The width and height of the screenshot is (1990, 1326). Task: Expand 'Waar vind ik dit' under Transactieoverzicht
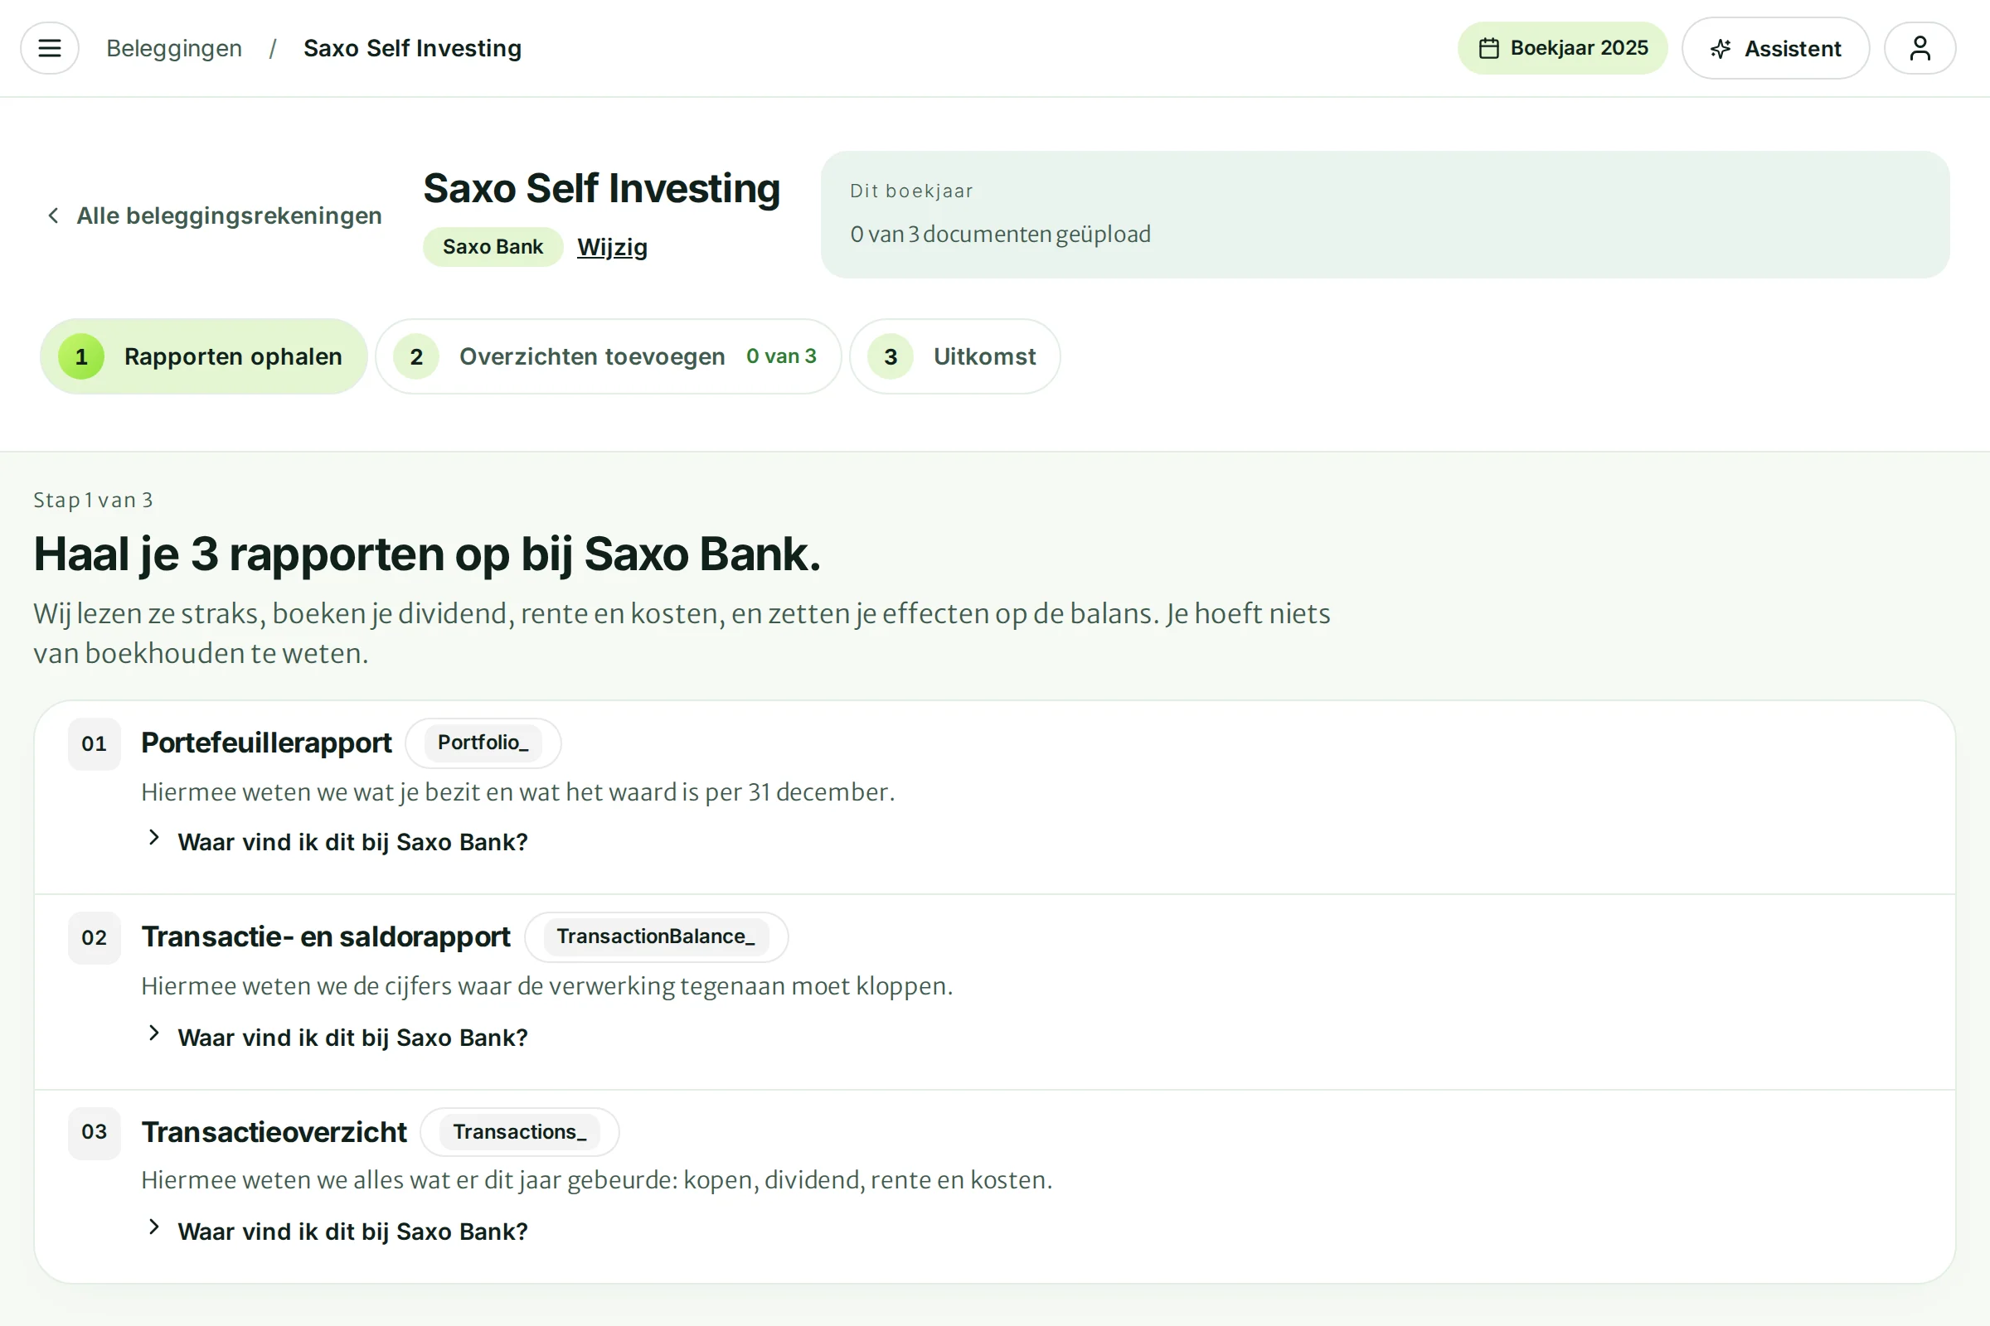pyautogui.click(x=337, y=1231)
